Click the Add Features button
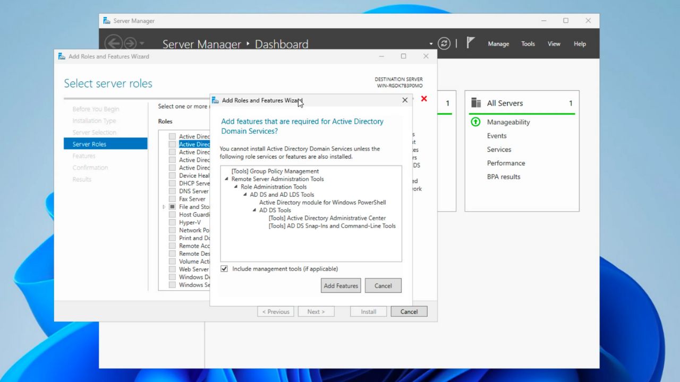The image size is (680, 382). click(x=341, y=285)
